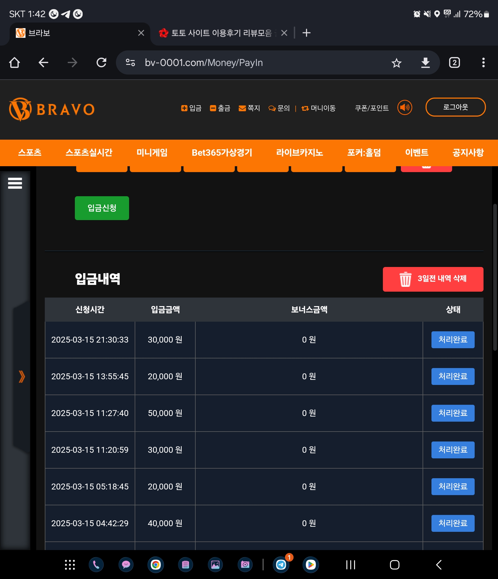The image size is (498, 579).
Task: Bookmark this page with the star icon
Action: 396,63
